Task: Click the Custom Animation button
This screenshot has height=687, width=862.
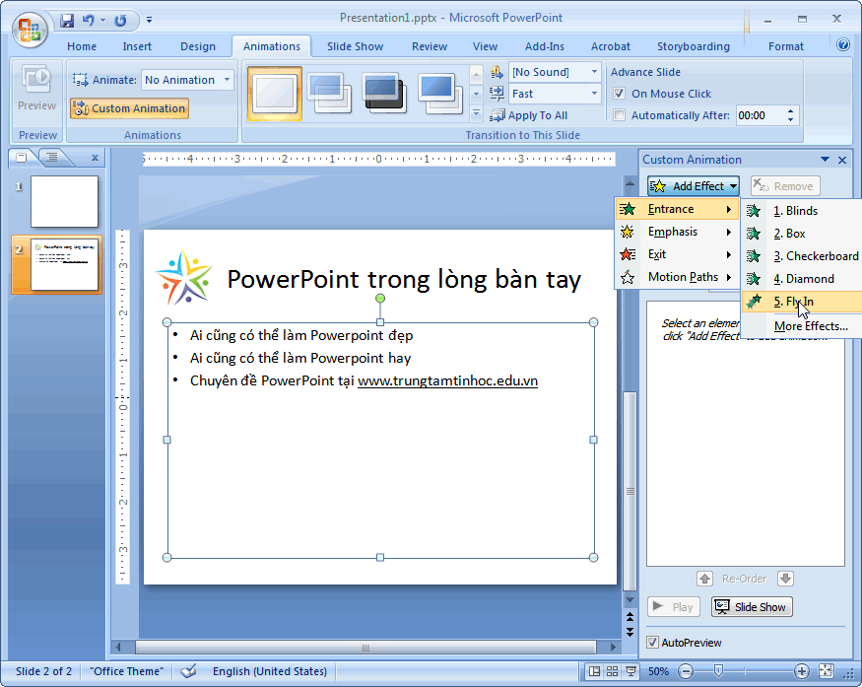Action: (x=130, y=108)
